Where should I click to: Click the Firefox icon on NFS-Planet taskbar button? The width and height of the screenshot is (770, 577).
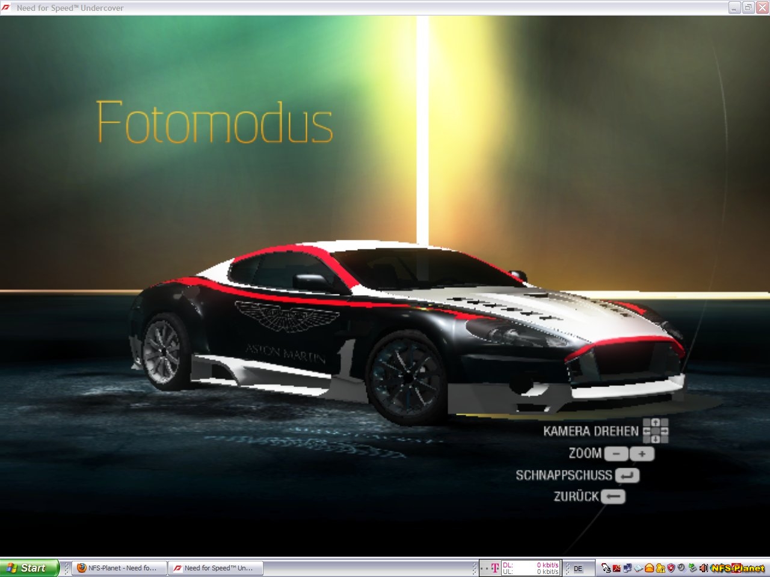pyautogui.click(x=81, y=568)
